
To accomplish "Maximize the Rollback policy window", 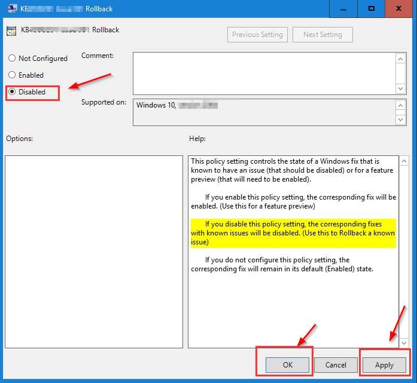I will tap(372, 9).
